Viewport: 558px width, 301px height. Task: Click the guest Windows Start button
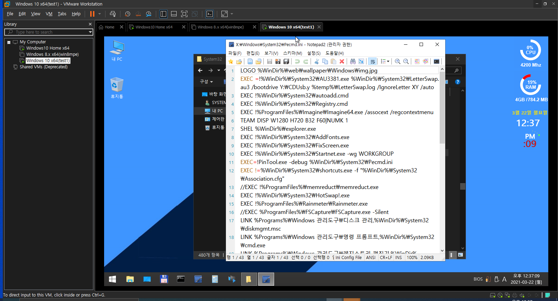pos(112,279)
